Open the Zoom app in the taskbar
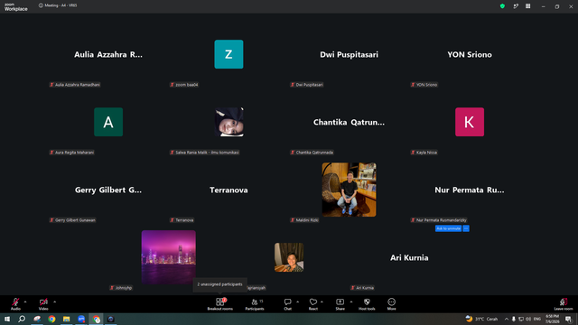Screen dimensions: 578x325 (x=81, y=319)
